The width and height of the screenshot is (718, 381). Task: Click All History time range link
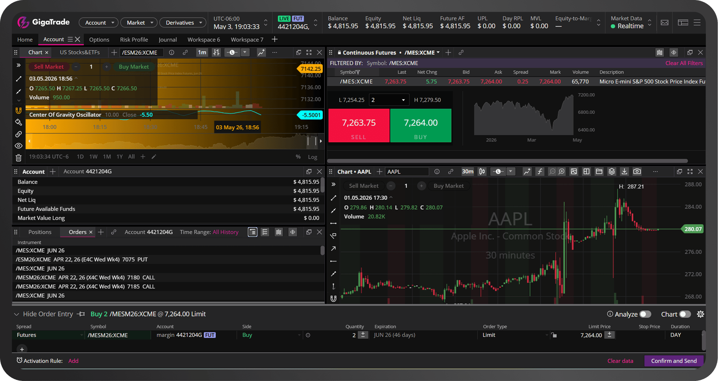[x=225, y=232]
